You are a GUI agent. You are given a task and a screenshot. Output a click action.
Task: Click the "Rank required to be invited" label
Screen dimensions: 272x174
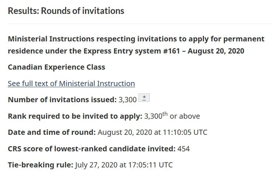[75, 116]
